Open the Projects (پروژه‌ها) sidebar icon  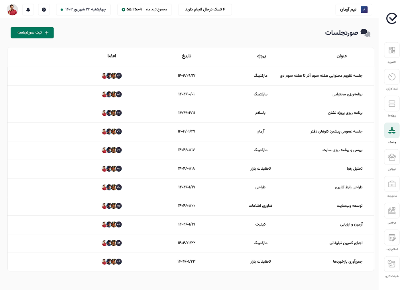click(x=391, y=103)
